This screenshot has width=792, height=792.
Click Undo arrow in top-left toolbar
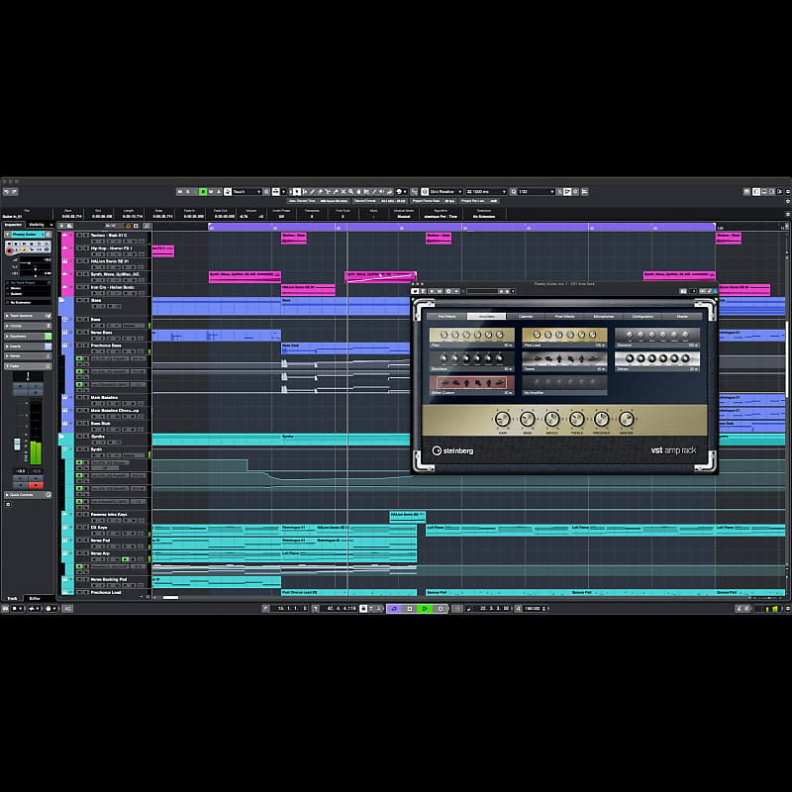pyautogui.click(x=7, y=191)
